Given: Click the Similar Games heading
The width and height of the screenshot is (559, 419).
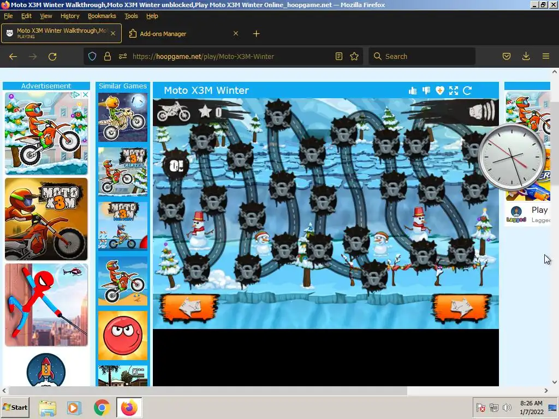Looking at the screenshot, I should tap(123, 86).
